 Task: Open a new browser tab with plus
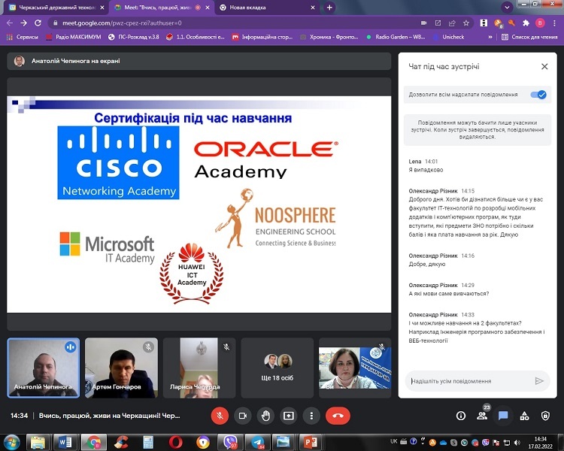(x=329, y=8)
